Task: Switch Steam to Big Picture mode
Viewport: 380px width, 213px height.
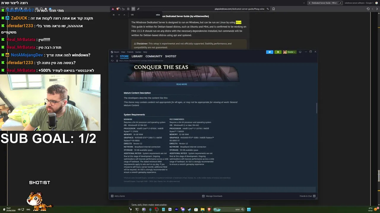Action: 300,52
